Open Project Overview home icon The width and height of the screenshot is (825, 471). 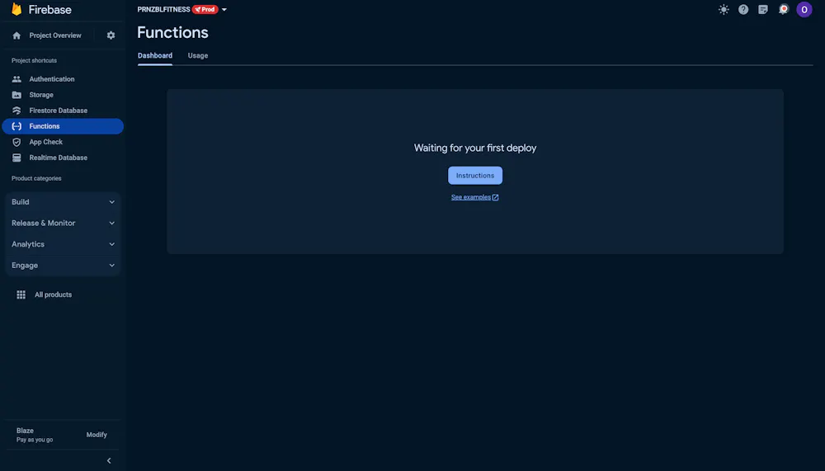pyautogui.click(x=16, y=35)
